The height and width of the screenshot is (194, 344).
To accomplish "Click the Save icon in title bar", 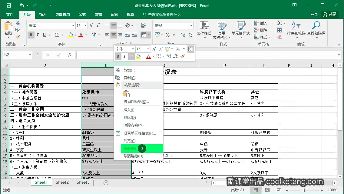I will point(8,5).
